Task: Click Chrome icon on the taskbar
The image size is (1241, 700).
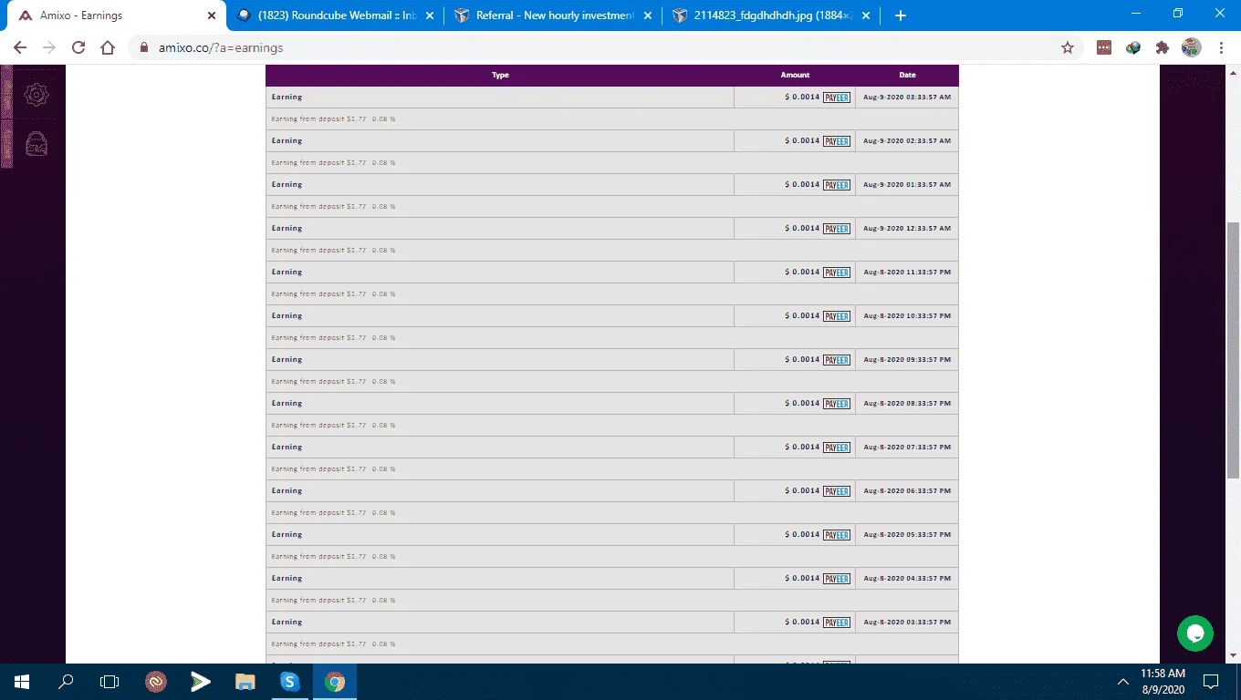Action: pos(335,682)
